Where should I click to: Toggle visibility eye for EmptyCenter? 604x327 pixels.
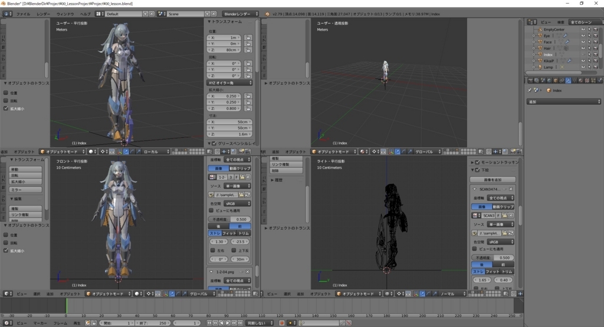[583, 29]
